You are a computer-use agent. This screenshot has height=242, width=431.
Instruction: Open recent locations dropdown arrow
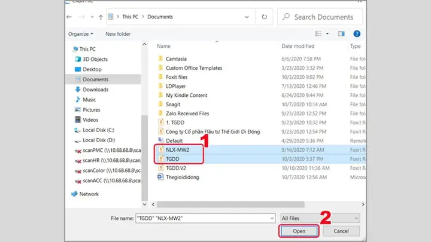(x=92, y=17)
